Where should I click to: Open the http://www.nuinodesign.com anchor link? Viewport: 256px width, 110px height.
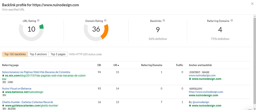point(206,92)
